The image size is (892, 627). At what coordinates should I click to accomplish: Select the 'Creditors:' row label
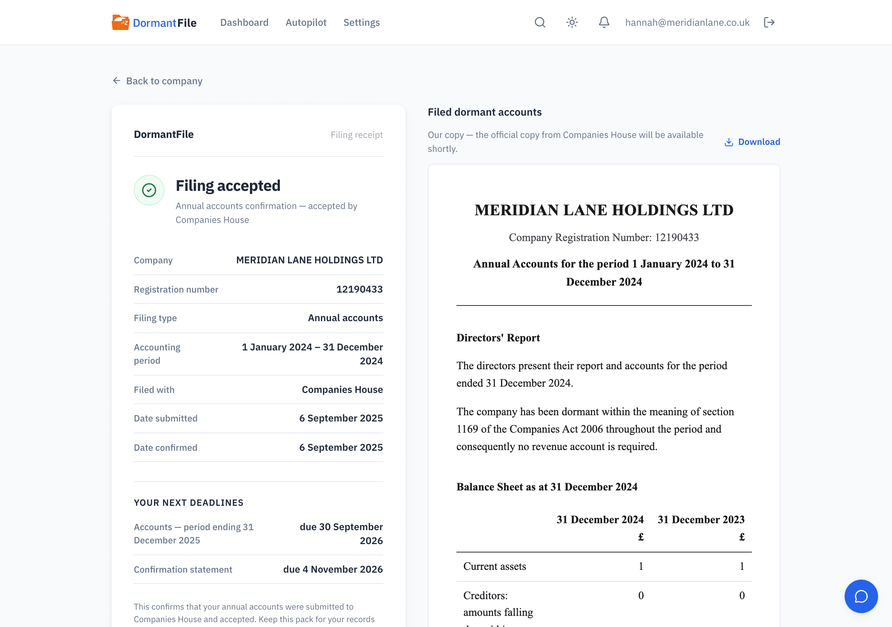pos(485,596)
